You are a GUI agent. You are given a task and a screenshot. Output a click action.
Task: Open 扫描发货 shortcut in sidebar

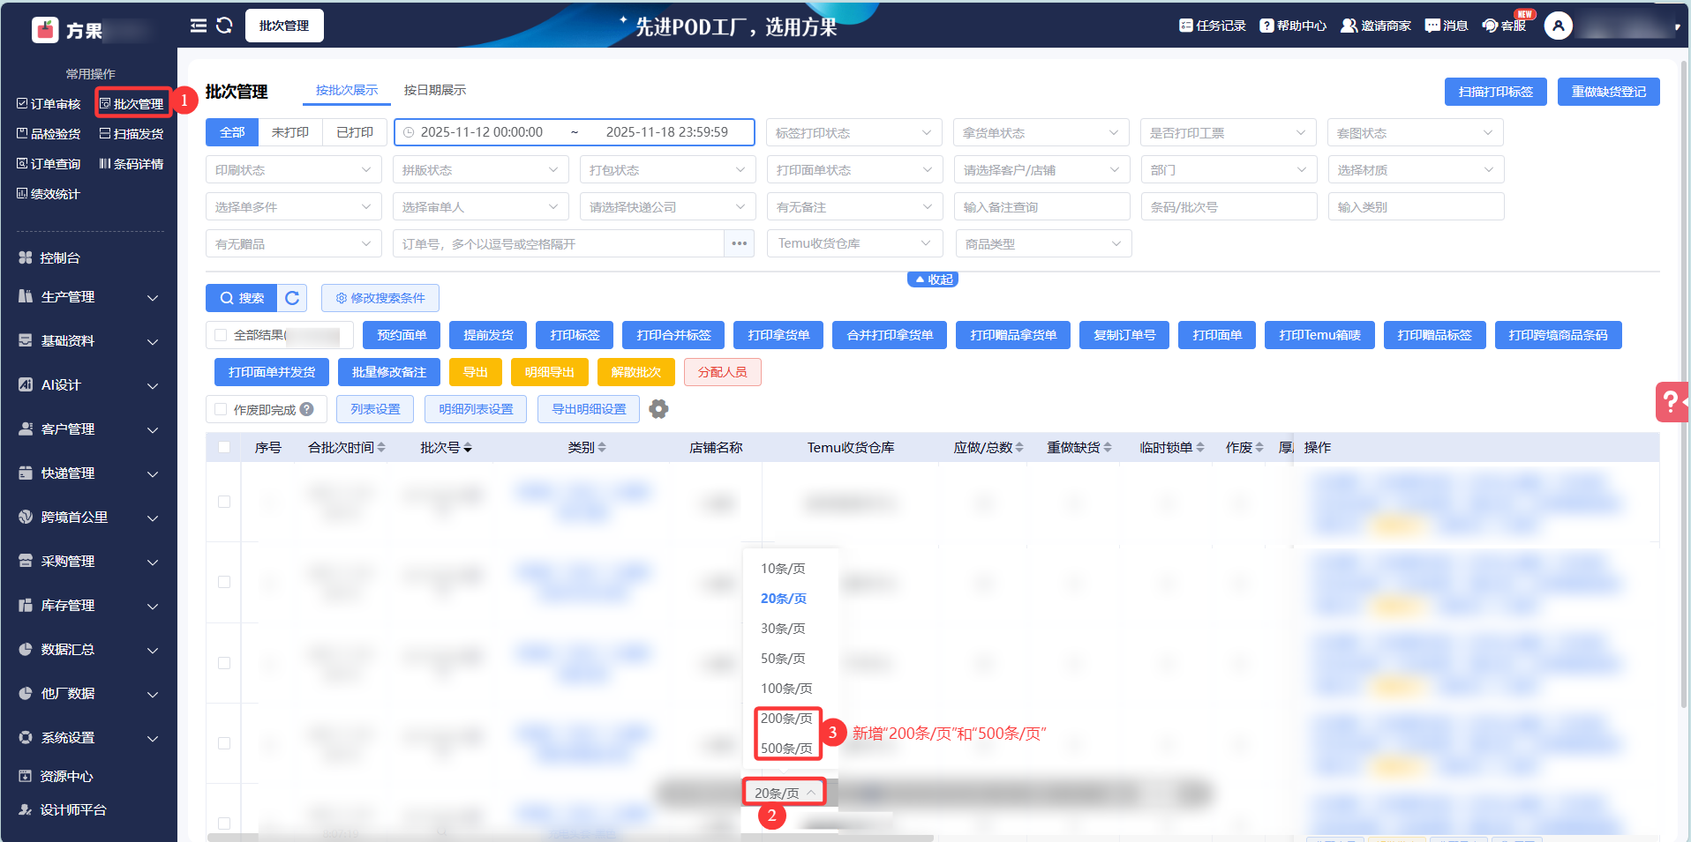point(132,134)
